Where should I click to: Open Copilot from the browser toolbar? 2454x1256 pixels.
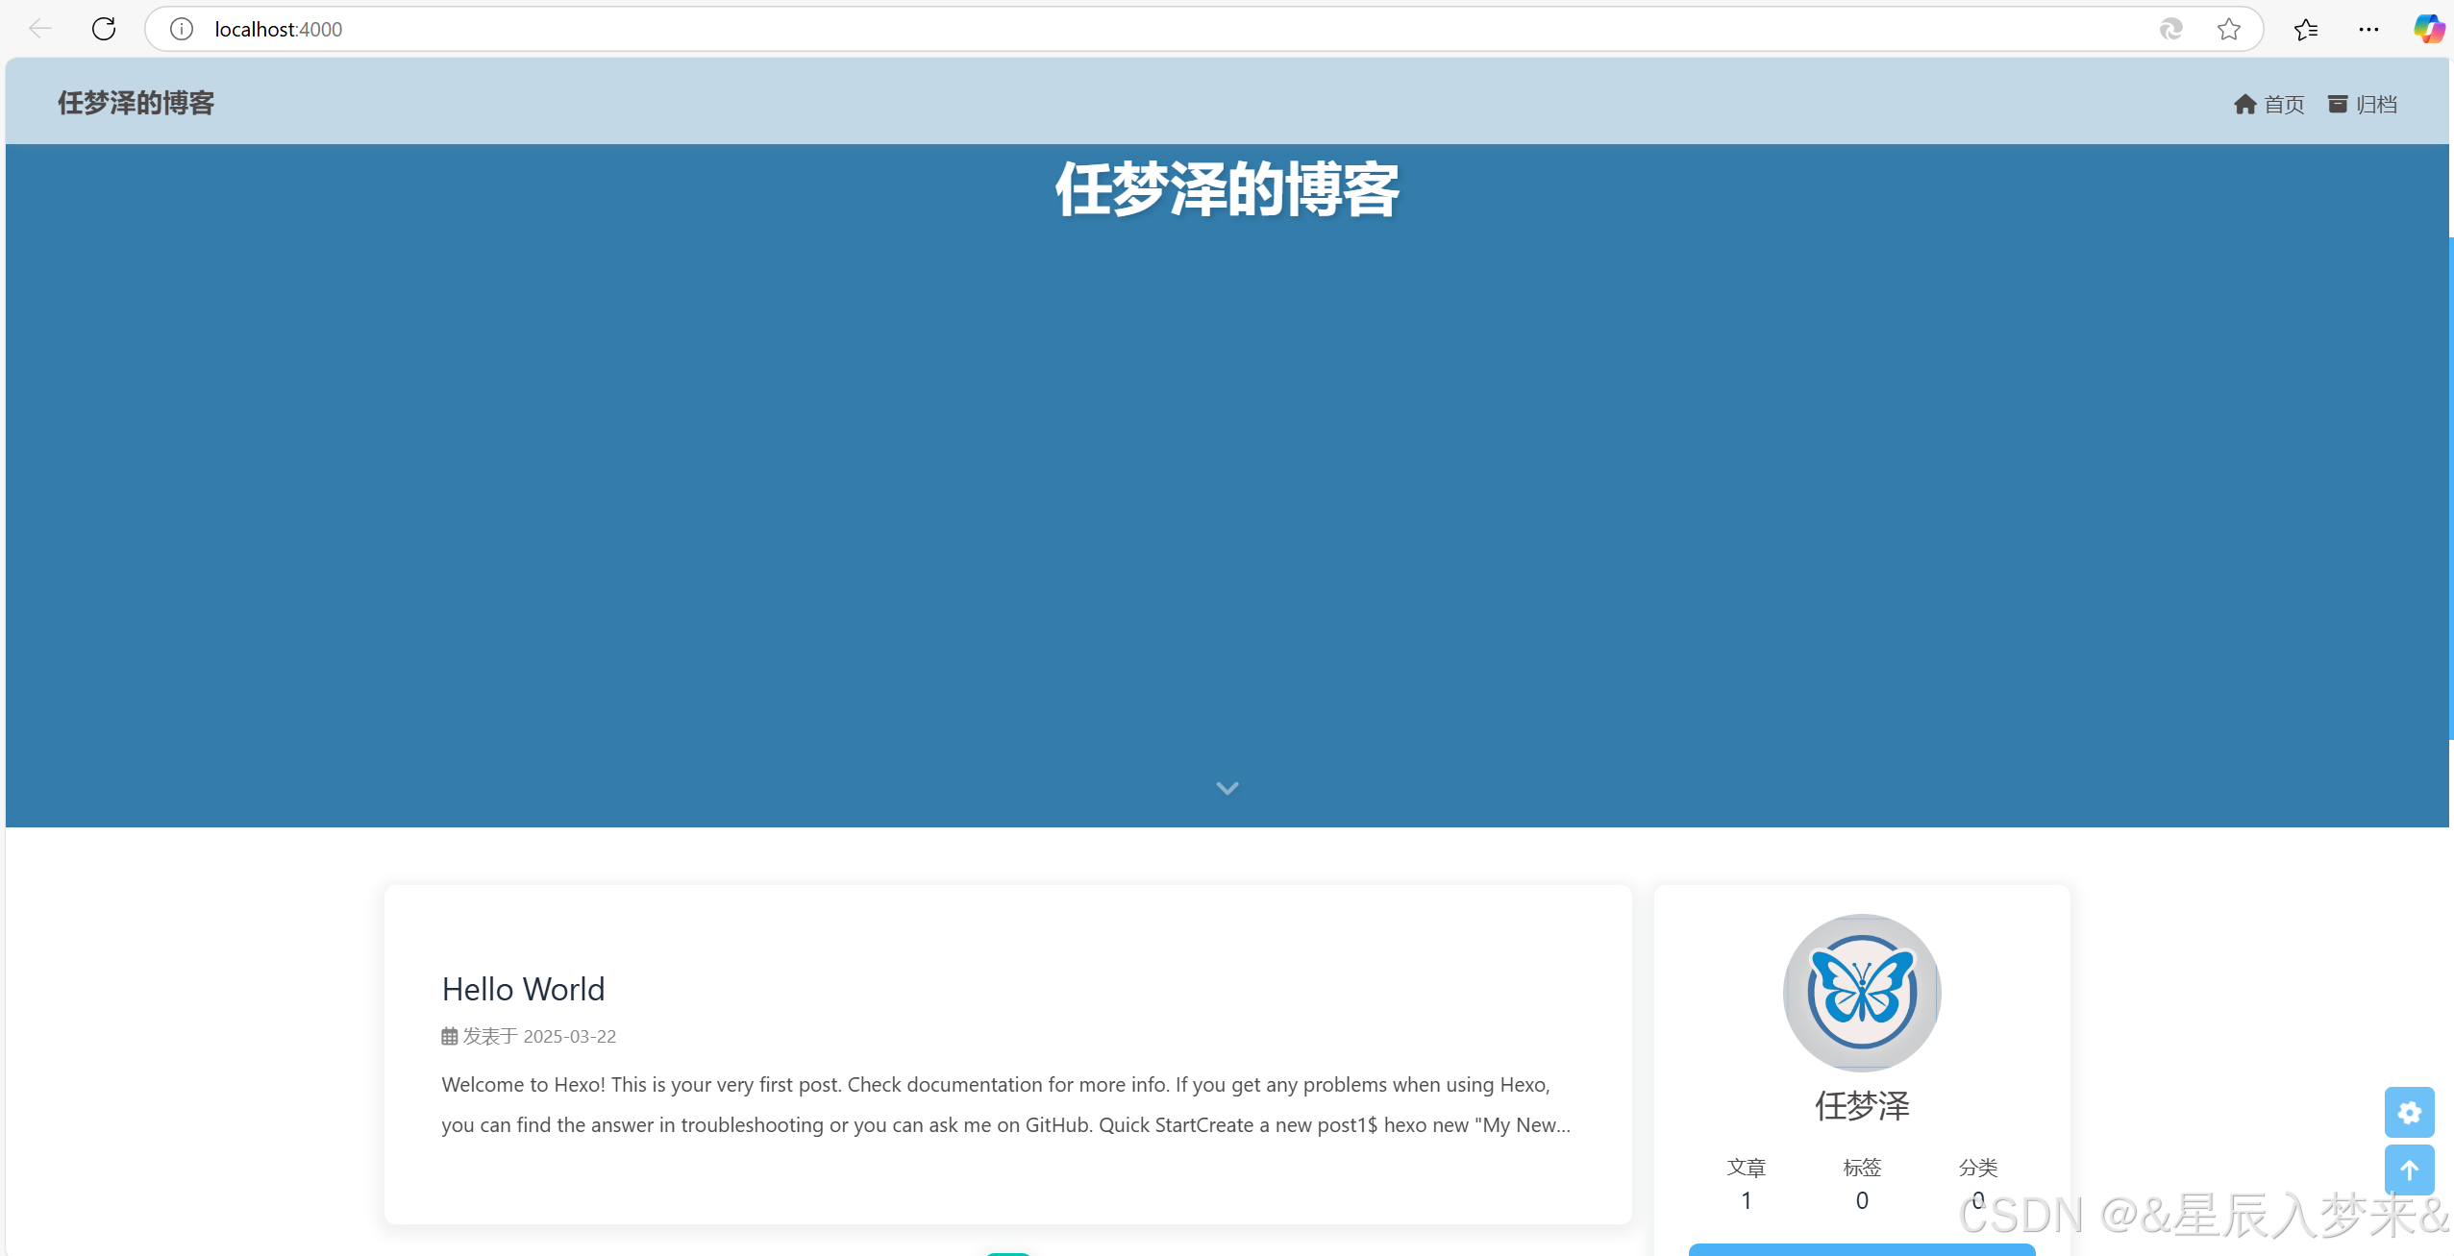click(x=2428, y=28)
